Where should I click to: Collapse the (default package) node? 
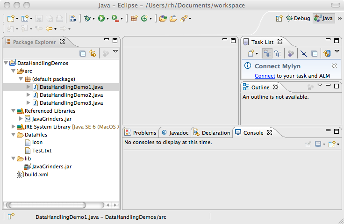[x=21, y=79]
